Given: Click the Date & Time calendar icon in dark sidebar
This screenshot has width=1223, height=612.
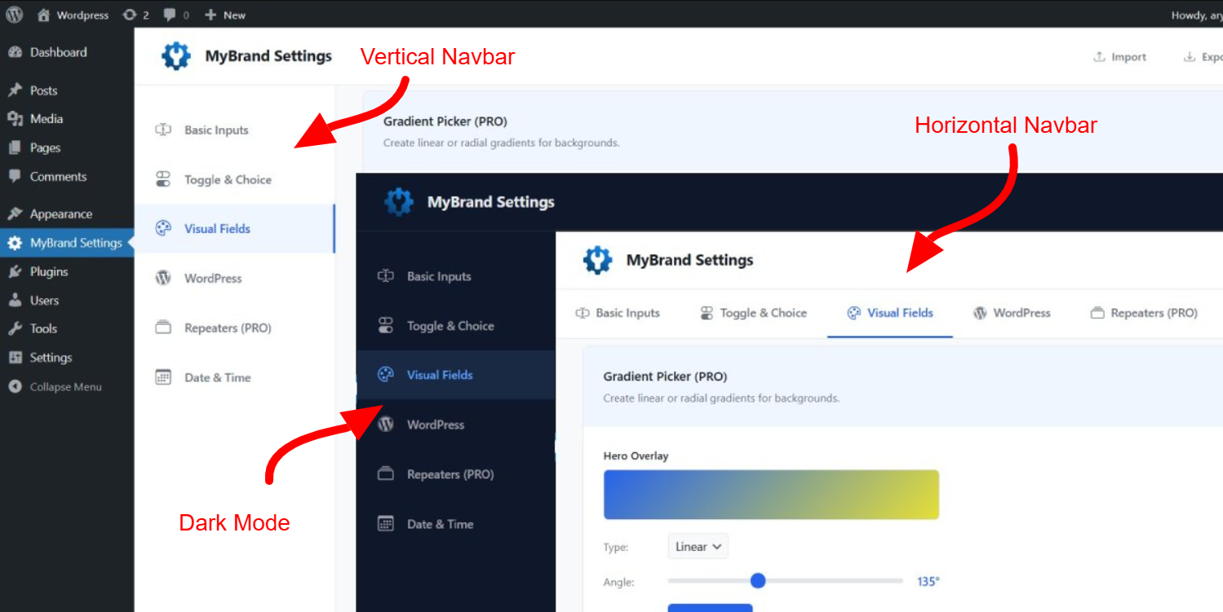Looking at the screenshot, I should tap(386, 524).
